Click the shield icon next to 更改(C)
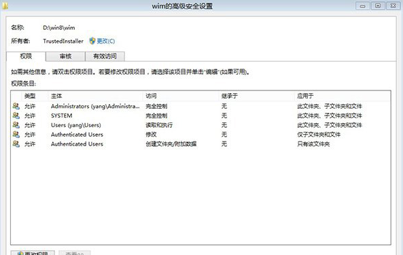The width and height of the screenshot is (403, 255). (92, 41)
